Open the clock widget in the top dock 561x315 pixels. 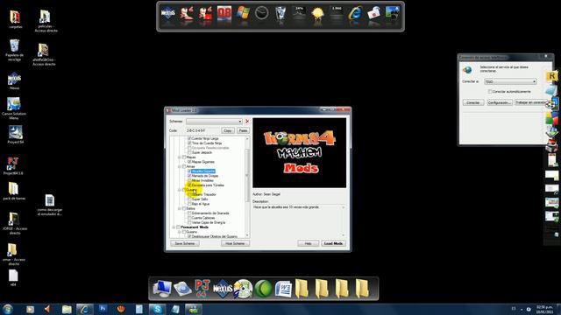(261, 13)
